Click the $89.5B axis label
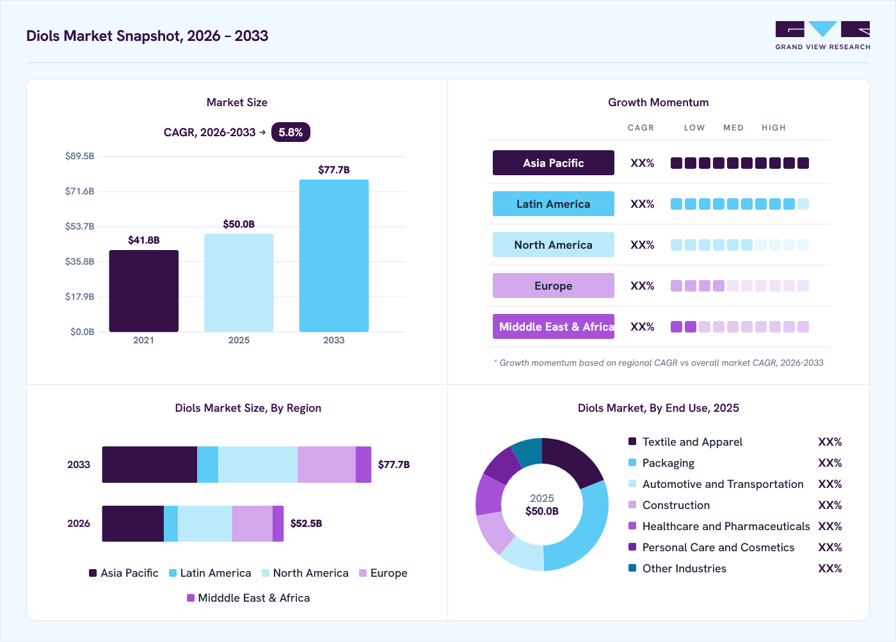The height and width of the screenshot is (642, 896). coord(79,156)
